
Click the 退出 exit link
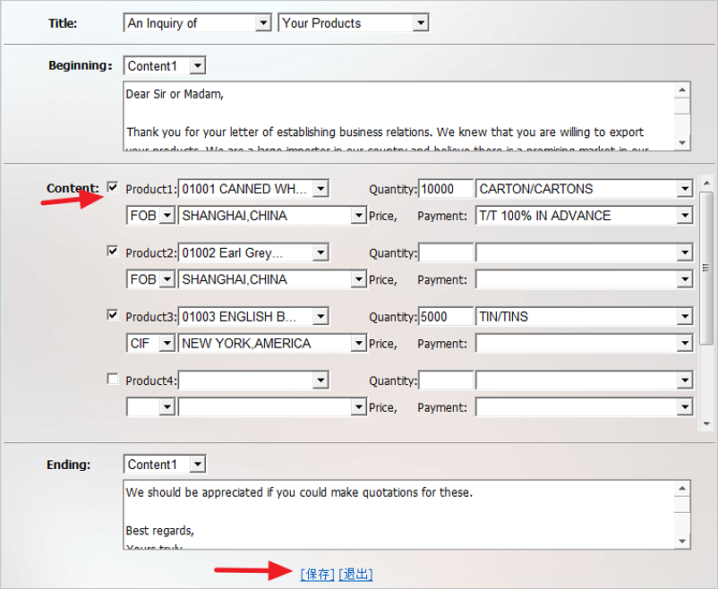coord(355,574)
